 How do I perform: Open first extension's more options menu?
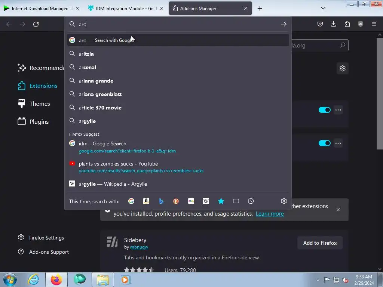pos(338,110)
